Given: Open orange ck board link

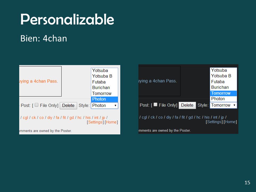Looking at the screenshot, I should [x=34, y=118].
